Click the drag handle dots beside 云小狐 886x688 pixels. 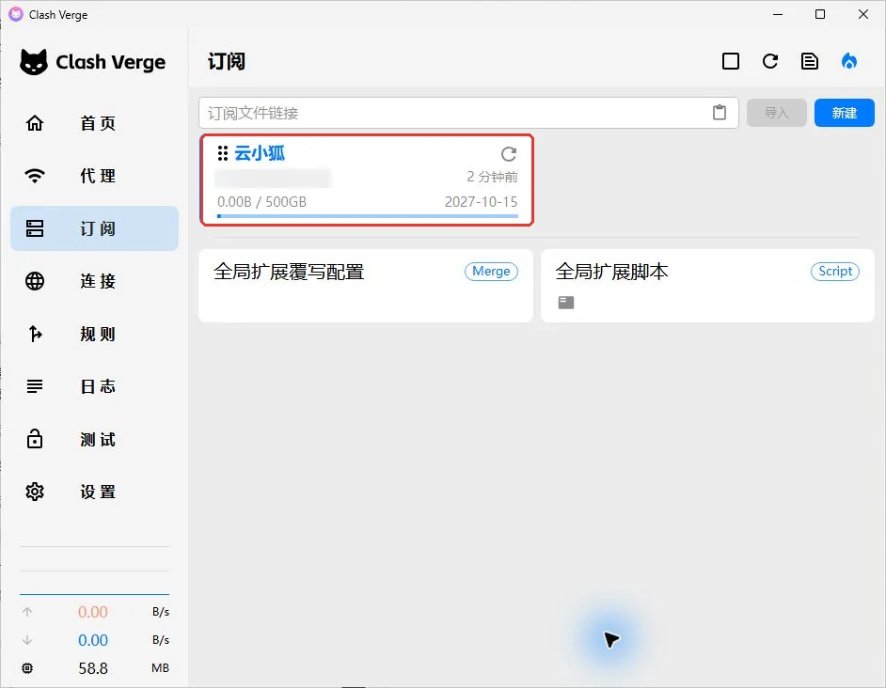tap(223, 153)
